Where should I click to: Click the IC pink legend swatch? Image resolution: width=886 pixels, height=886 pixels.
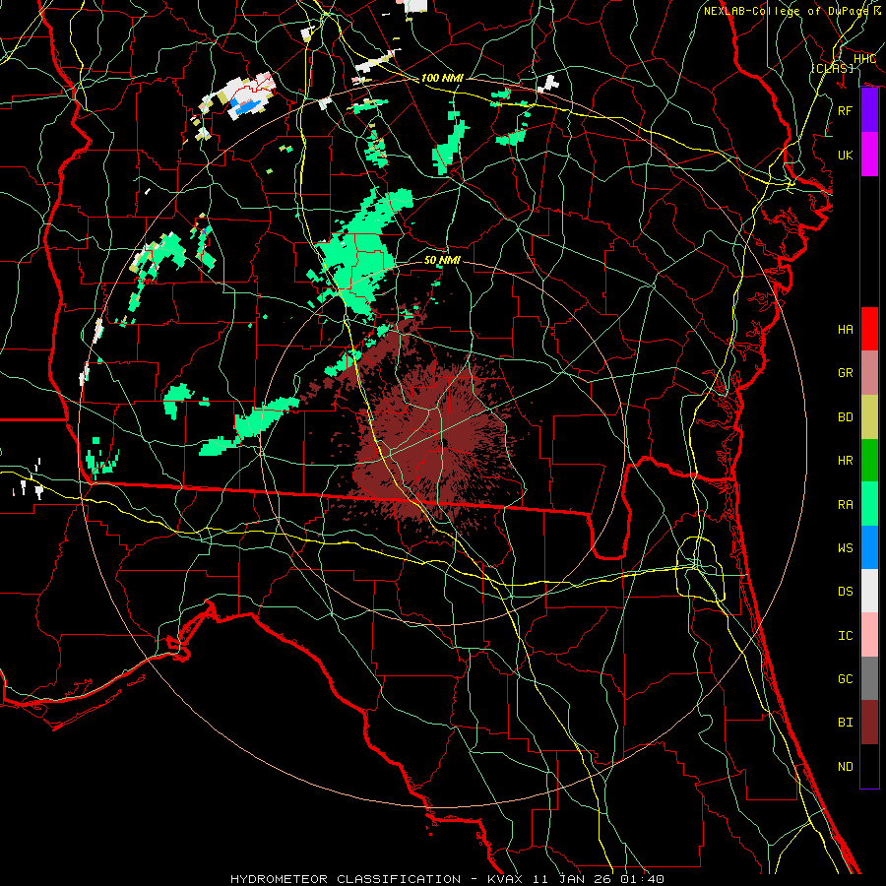869,635
